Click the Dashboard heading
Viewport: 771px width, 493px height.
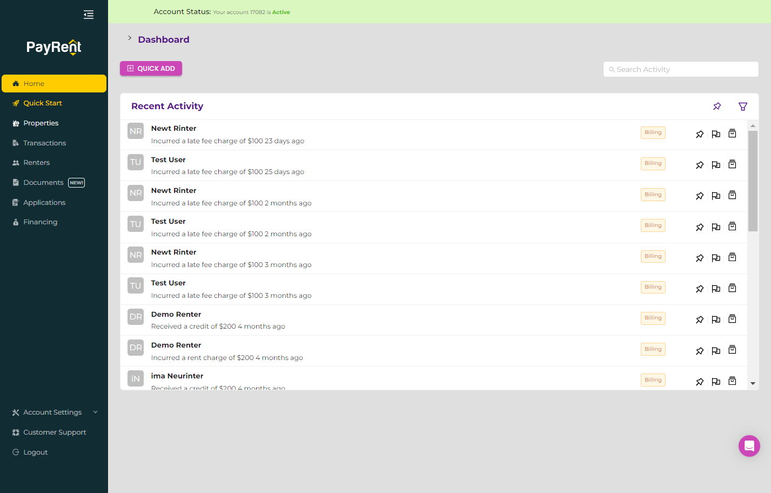pyautogui.click(x=164, y=39)
